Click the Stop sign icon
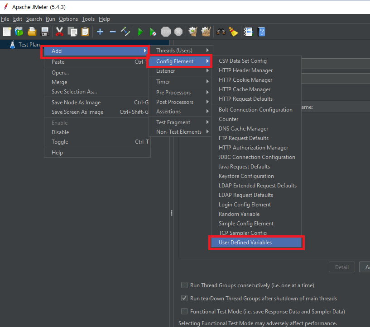370x327 pixels. coord(166,32)
